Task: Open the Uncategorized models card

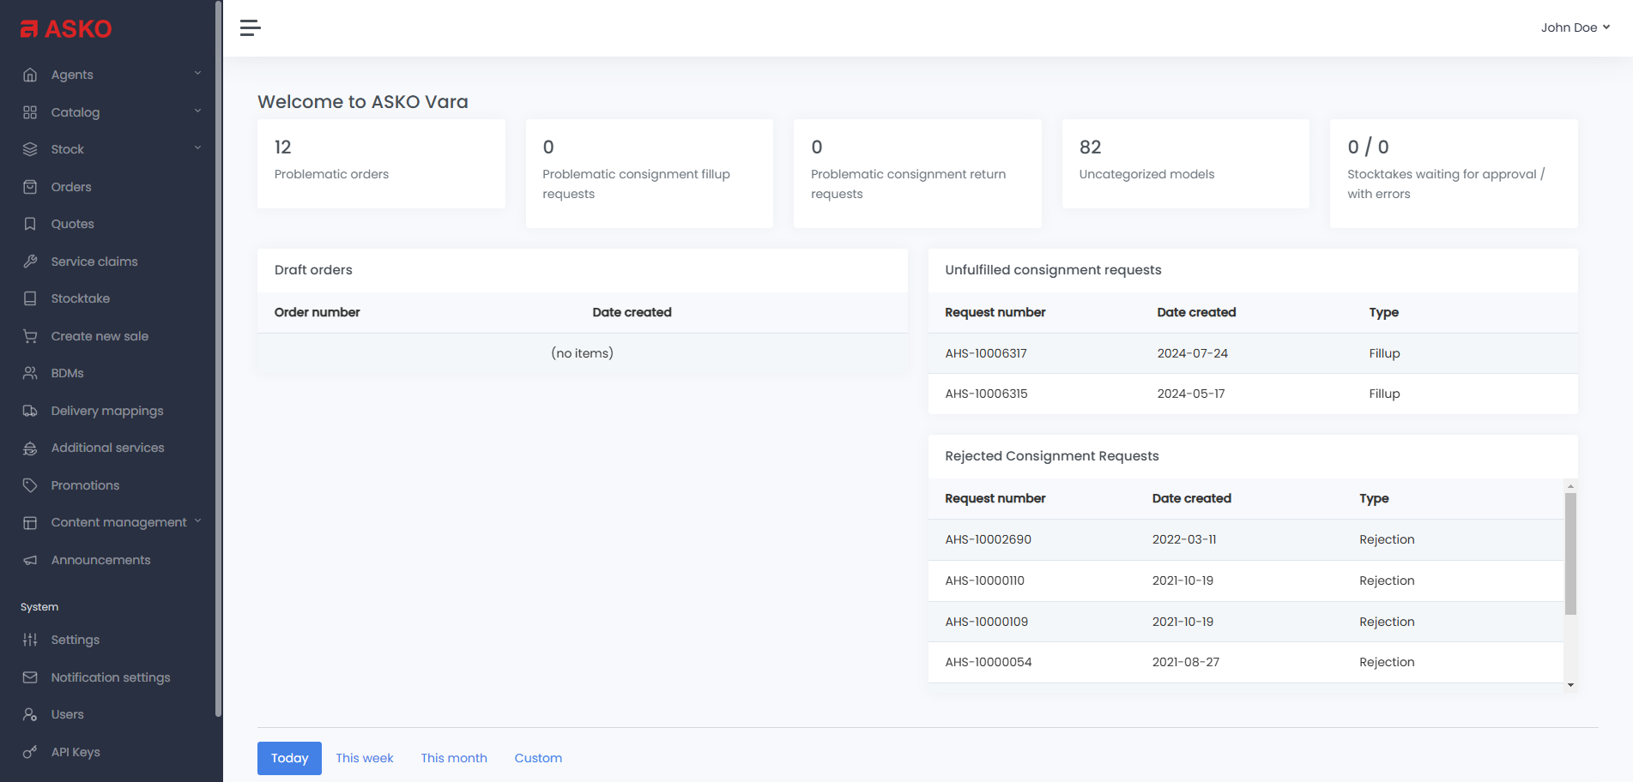Action: pos(1186,164)
